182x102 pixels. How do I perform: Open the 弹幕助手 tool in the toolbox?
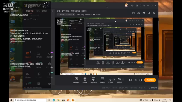coord(28,55)
